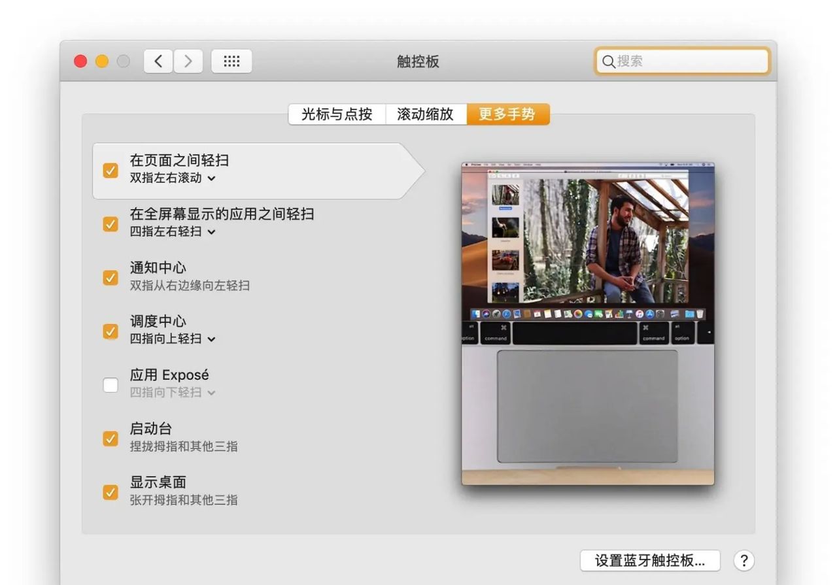Enable the 应用 Exposé gesture
Screen dimensions: 837x585
(110, 385)
